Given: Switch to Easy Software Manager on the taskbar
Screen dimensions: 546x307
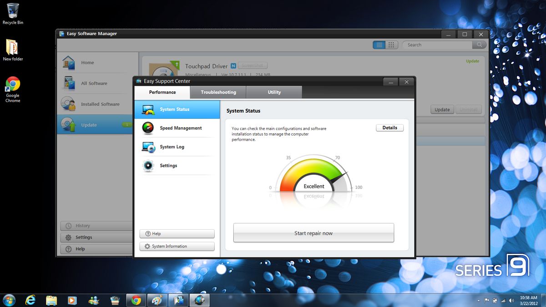Looking at the screenshot, I should click(178, 300).
